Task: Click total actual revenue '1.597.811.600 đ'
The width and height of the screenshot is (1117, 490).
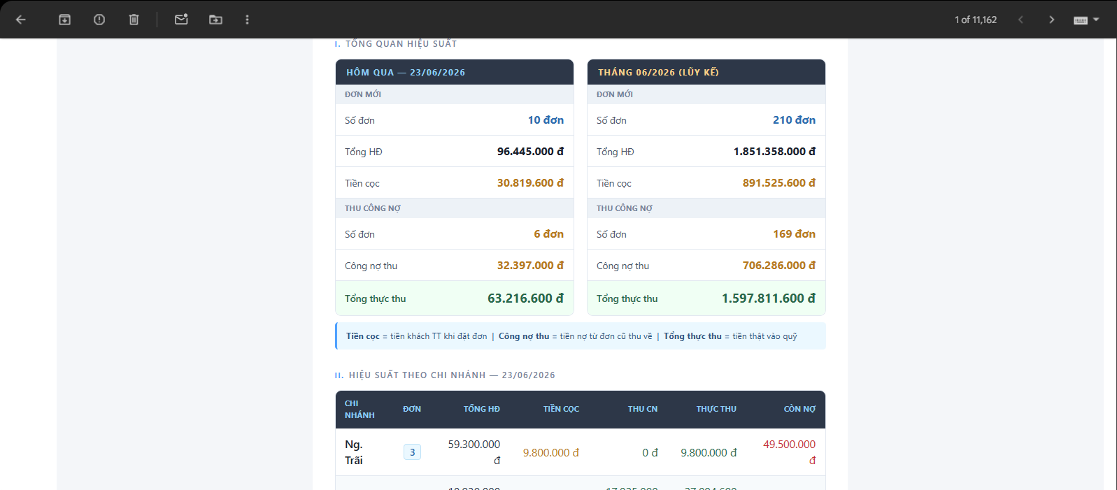Action: click(769, 298)
